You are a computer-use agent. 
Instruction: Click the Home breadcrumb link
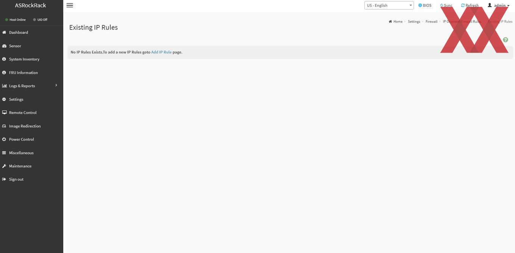(x=398, y=22)
